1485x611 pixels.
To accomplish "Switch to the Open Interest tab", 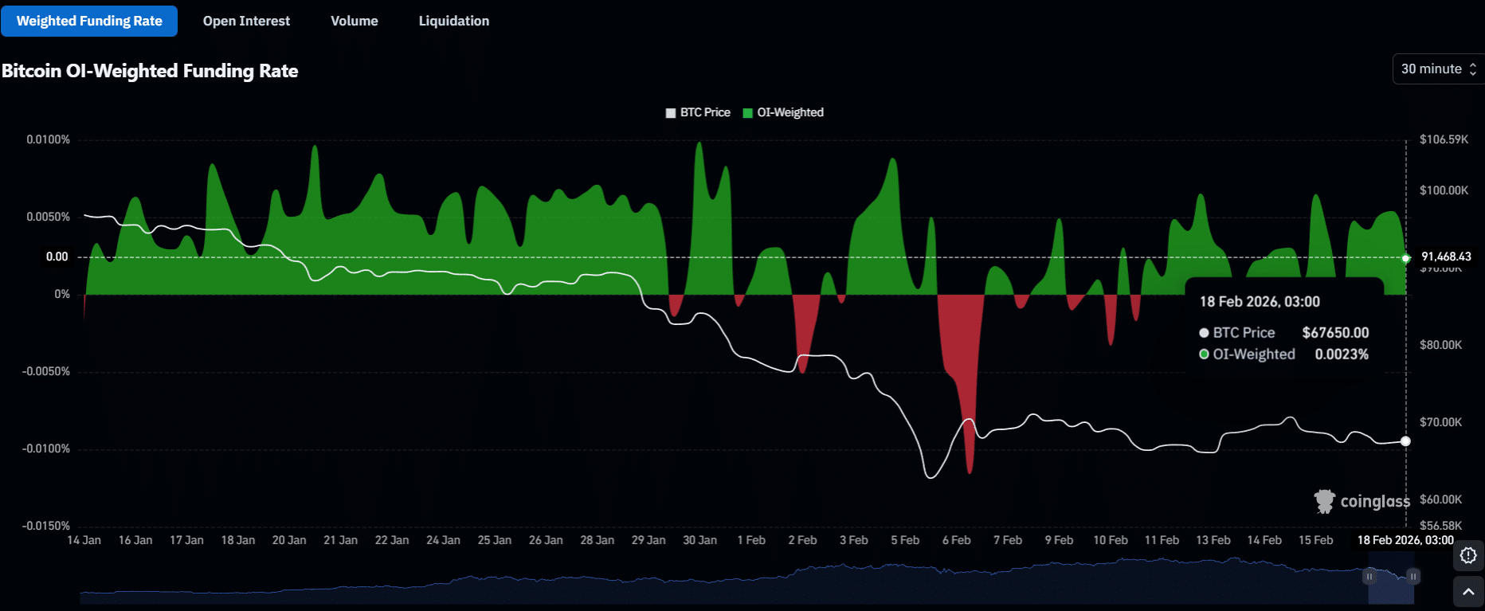I will point(246,21).
